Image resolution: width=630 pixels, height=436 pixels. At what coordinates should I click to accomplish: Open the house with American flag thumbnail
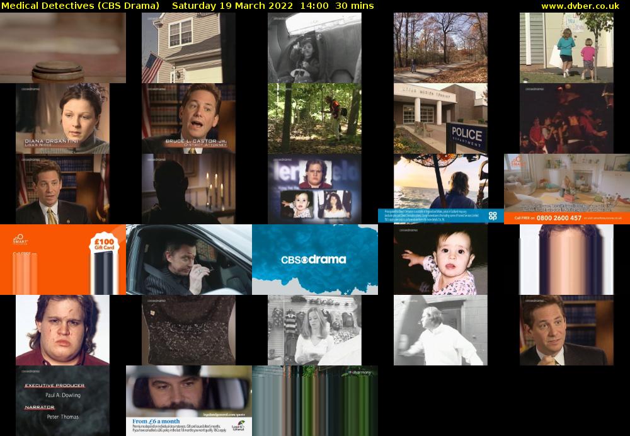[x=188, y=48]
